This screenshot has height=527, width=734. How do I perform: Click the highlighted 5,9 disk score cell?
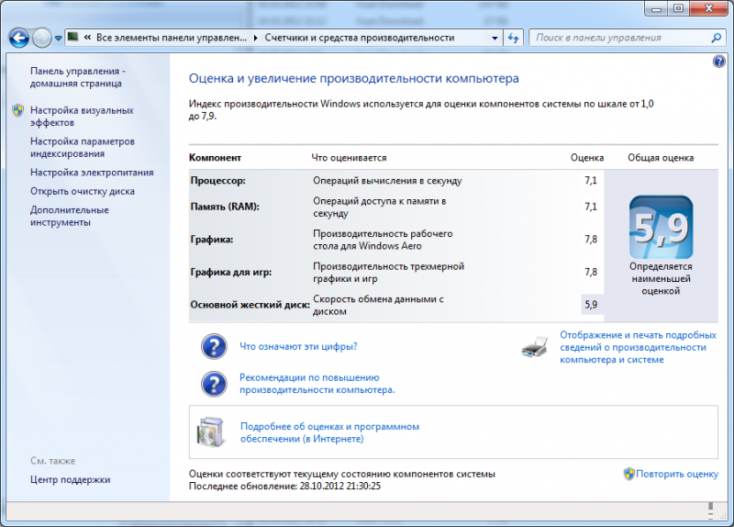(592, 305)
